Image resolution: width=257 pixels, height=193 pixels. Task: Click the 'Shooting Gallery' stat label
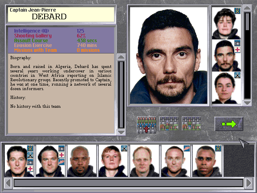(33, 36)
